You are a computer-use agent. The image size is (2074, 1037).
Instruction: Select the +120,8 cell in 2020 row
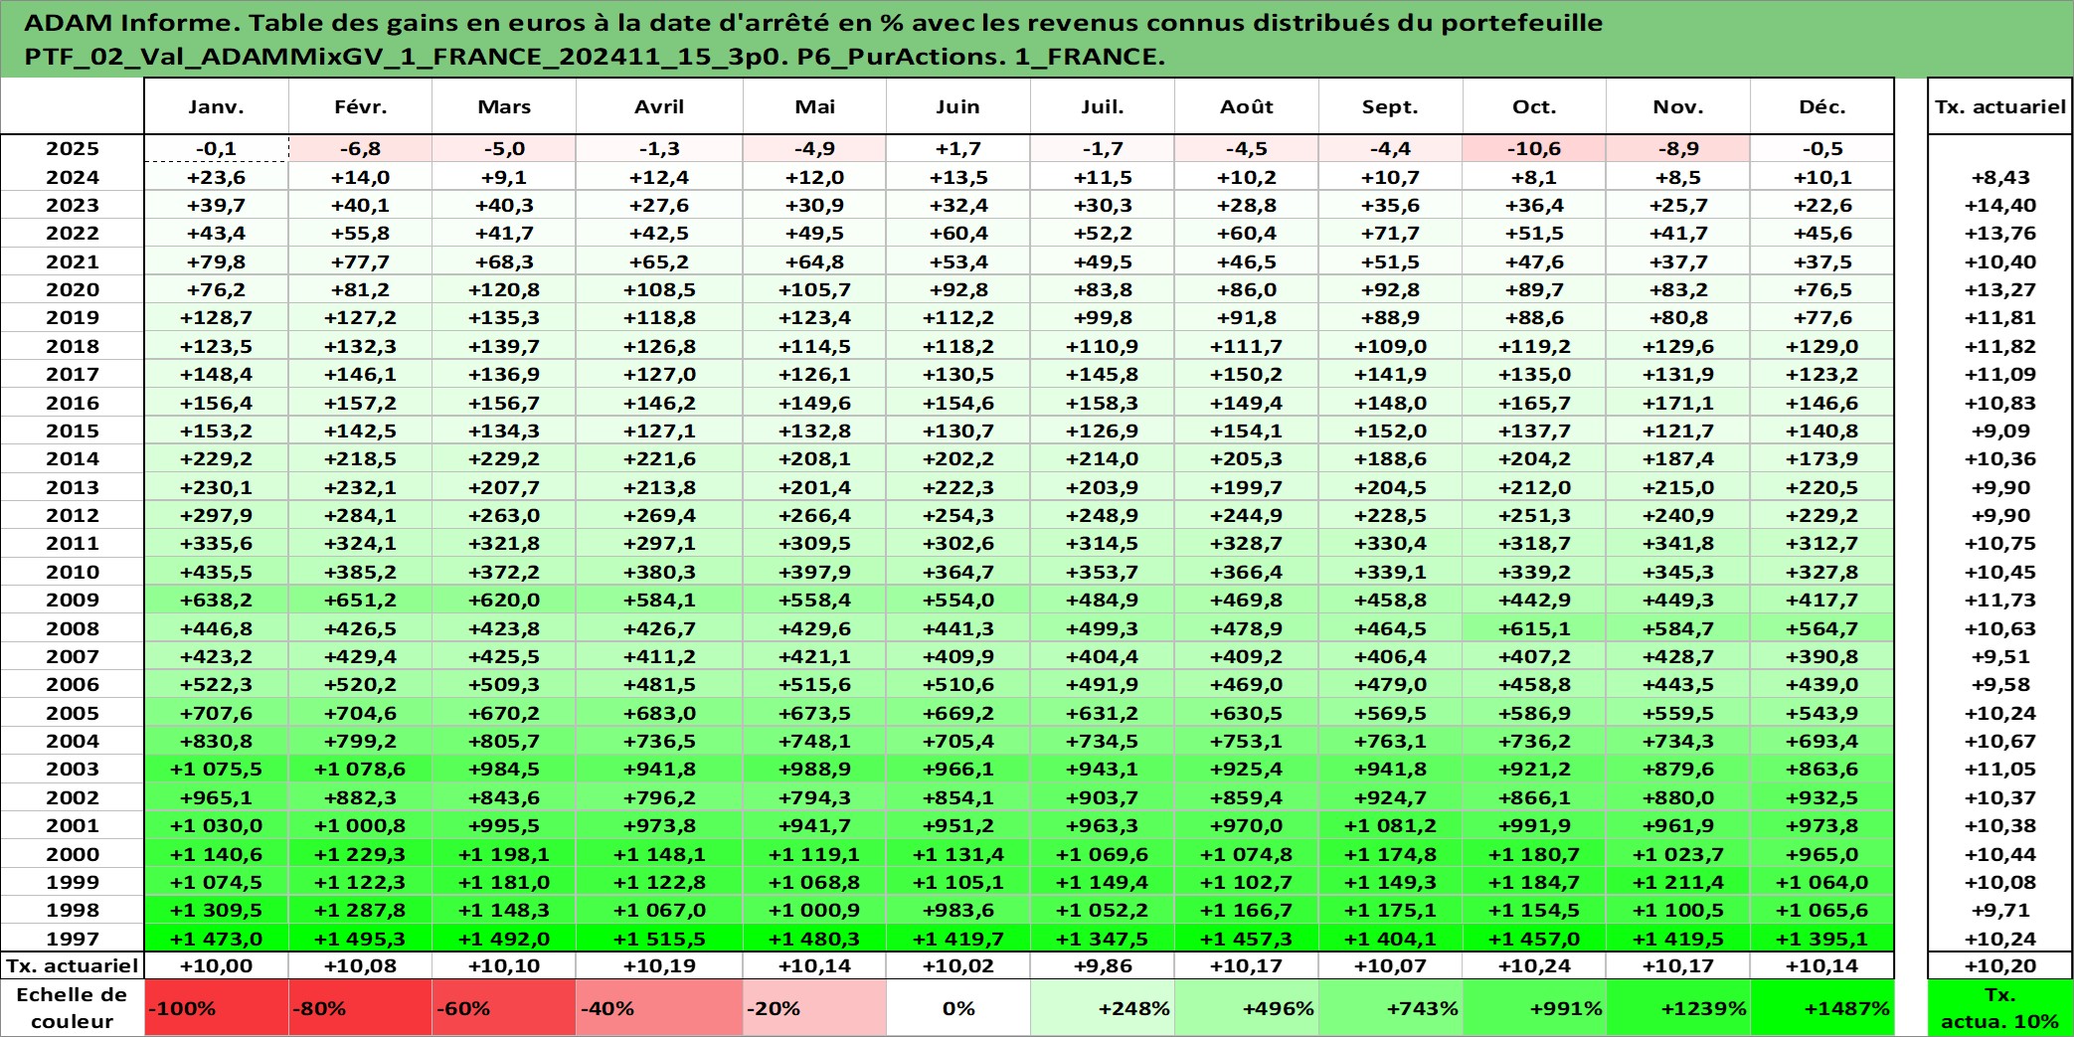(504, 289)
